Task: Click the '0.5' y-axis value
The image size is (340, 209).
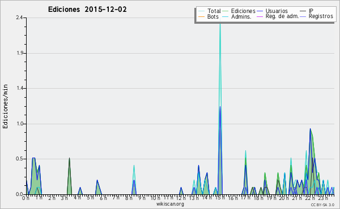Action: 19,159
